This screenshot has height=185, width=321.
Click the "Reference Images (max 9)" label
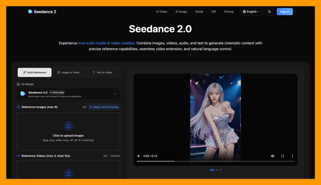click(x=39, y=107)
